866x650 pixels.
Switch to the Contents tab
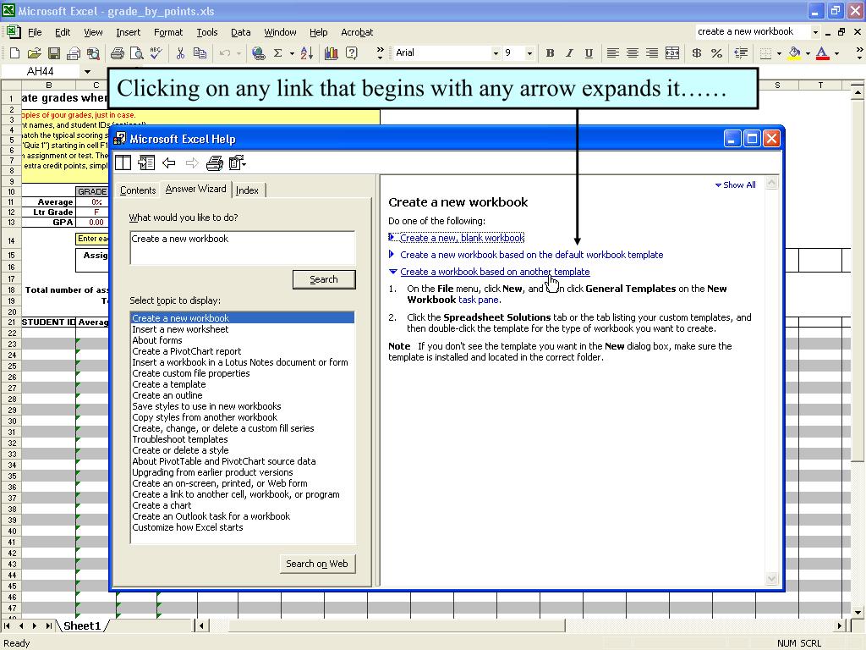(138, 190)
